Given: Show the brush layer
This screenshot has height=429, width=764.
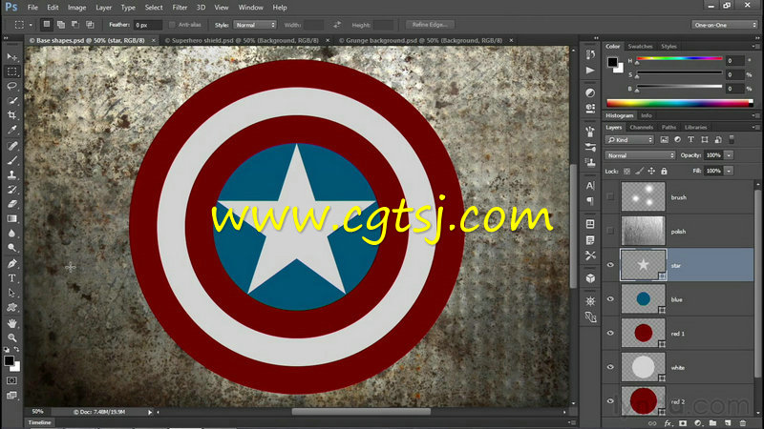Looking at the screenshot, I should point(610,197).
